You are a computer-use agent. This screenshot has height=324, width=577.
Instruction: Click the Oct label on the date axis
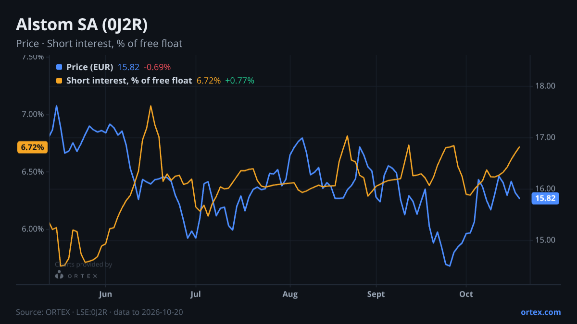click(x=466, y=294)
